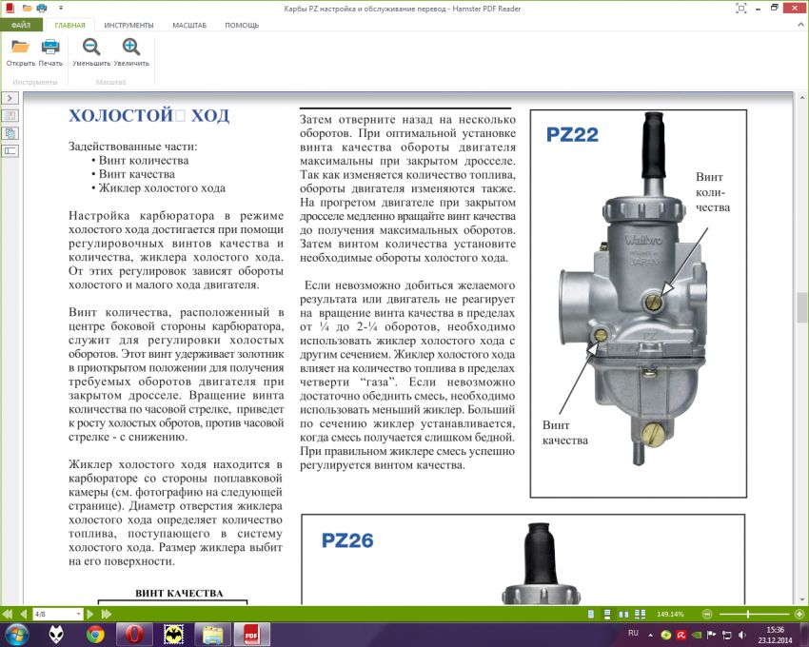Open The Bat! mail icon in taskbar
Viewport: 809px width, 647px height.
tap(174, 635)
